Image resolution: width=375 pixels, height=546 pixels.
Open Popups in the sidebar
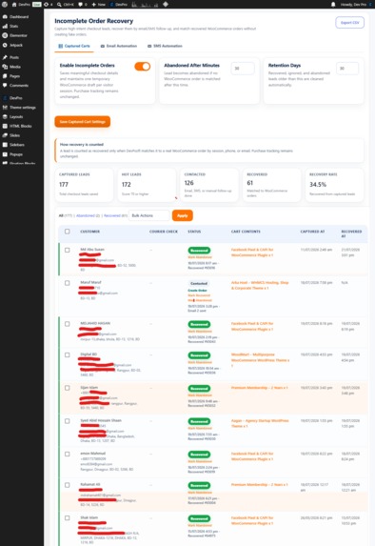(x=16, y=154)
